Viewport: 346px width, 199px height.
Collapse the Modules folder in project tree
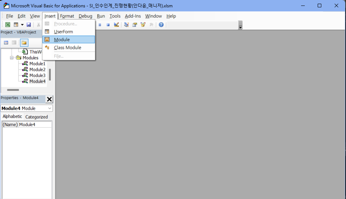11,58
